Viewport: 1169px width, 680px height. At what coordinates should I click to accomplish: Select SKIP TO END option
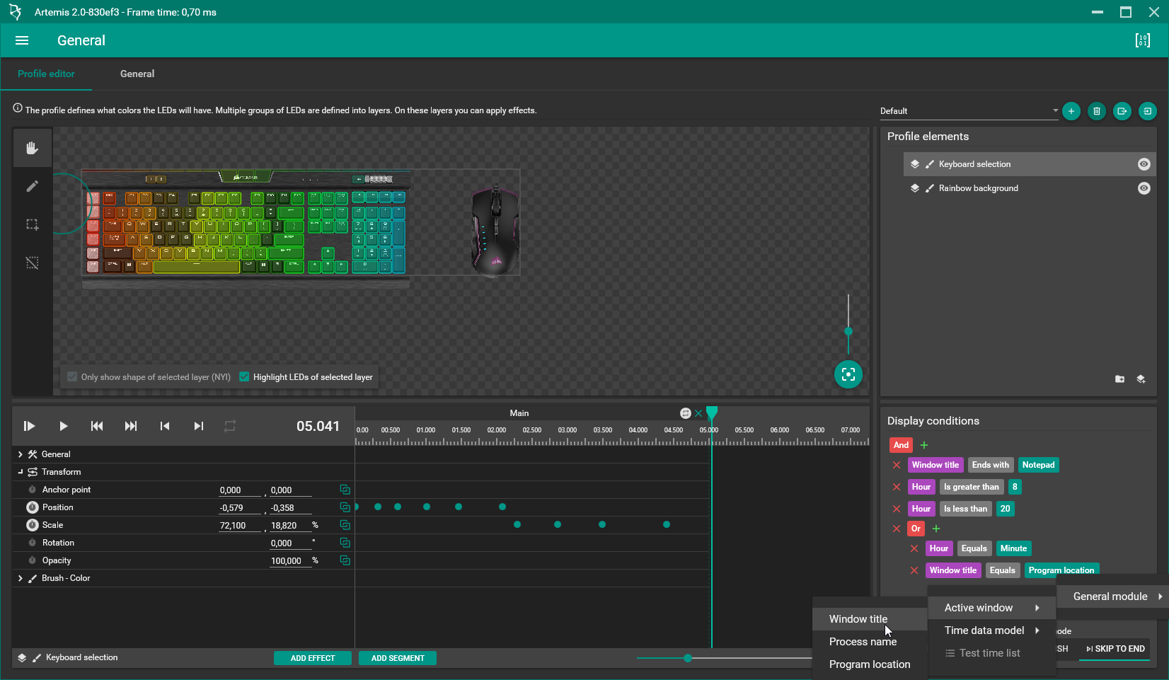pos(1115,649)
